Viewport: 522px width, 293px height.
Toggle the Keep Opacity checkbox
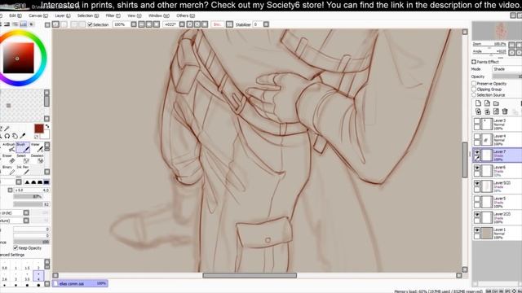[x=15, y=247]
